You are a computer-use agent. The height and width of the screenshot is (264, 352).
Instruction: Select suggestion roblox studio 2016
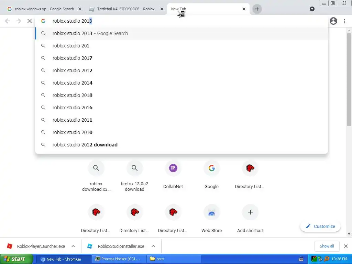click(x=181, y=108)
